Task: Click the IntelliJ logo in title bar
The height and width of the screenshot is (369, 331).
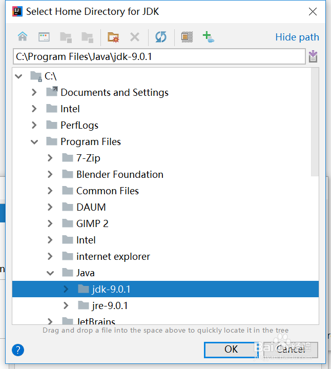Action: 17,11
